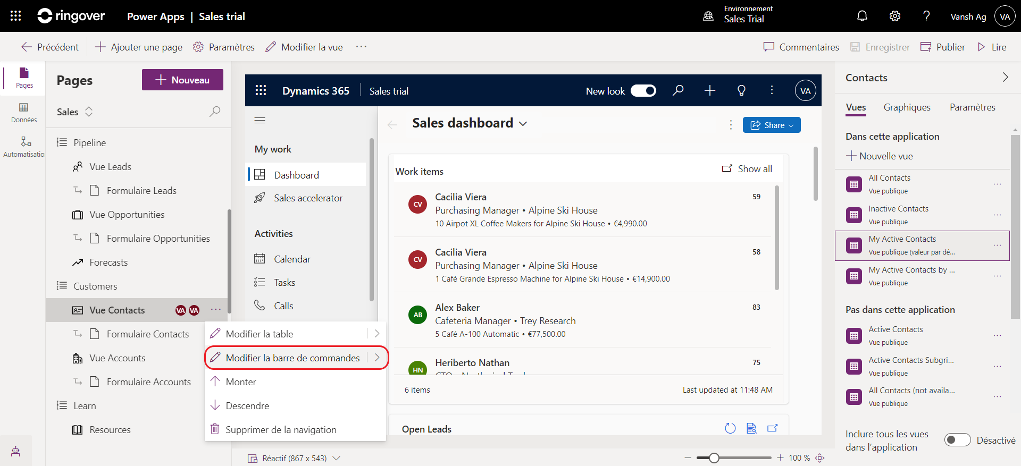Click the fit-to-screen icon beside the zoom percentage
Image resolution: width=1021 pixels, height=466 pixels.
pos(820,457)
